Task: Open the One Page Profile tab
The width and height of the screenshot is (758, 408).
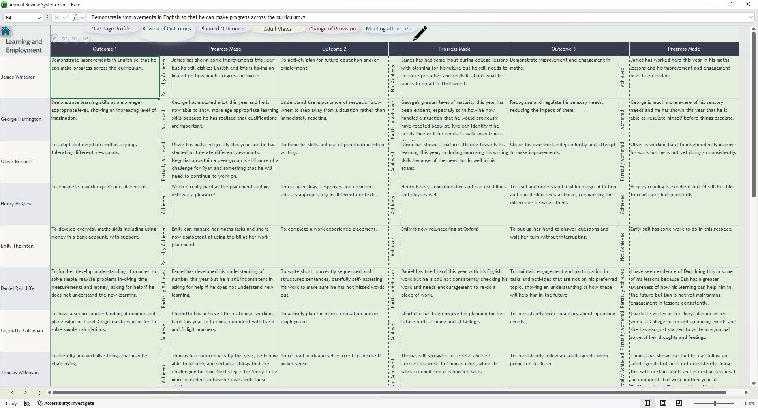Action: pos(111,28)
